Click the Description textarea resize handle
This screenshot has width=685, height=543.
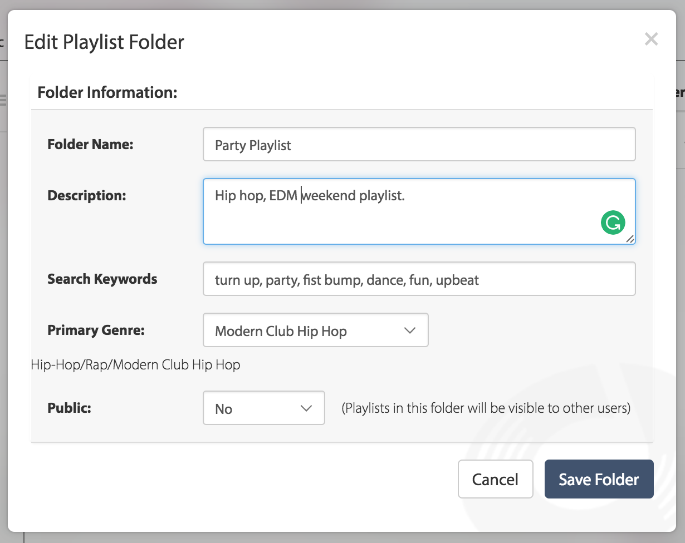point(629,238)
